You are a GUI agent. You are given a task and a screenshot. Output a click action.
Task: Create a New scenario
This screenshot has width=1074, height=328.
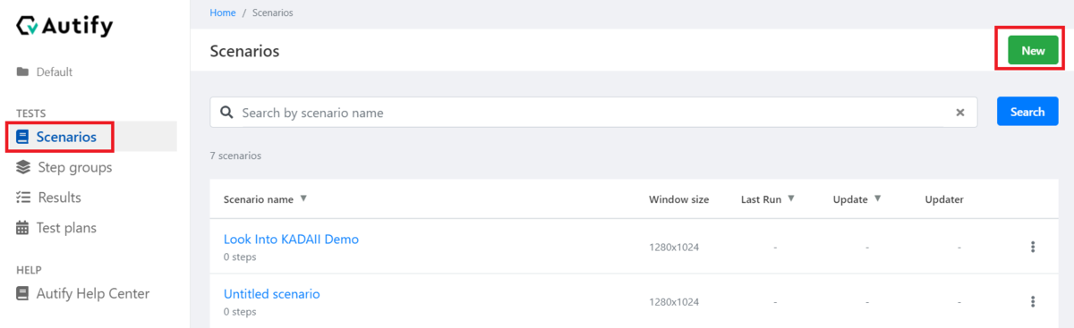[x=1033, y=51]
